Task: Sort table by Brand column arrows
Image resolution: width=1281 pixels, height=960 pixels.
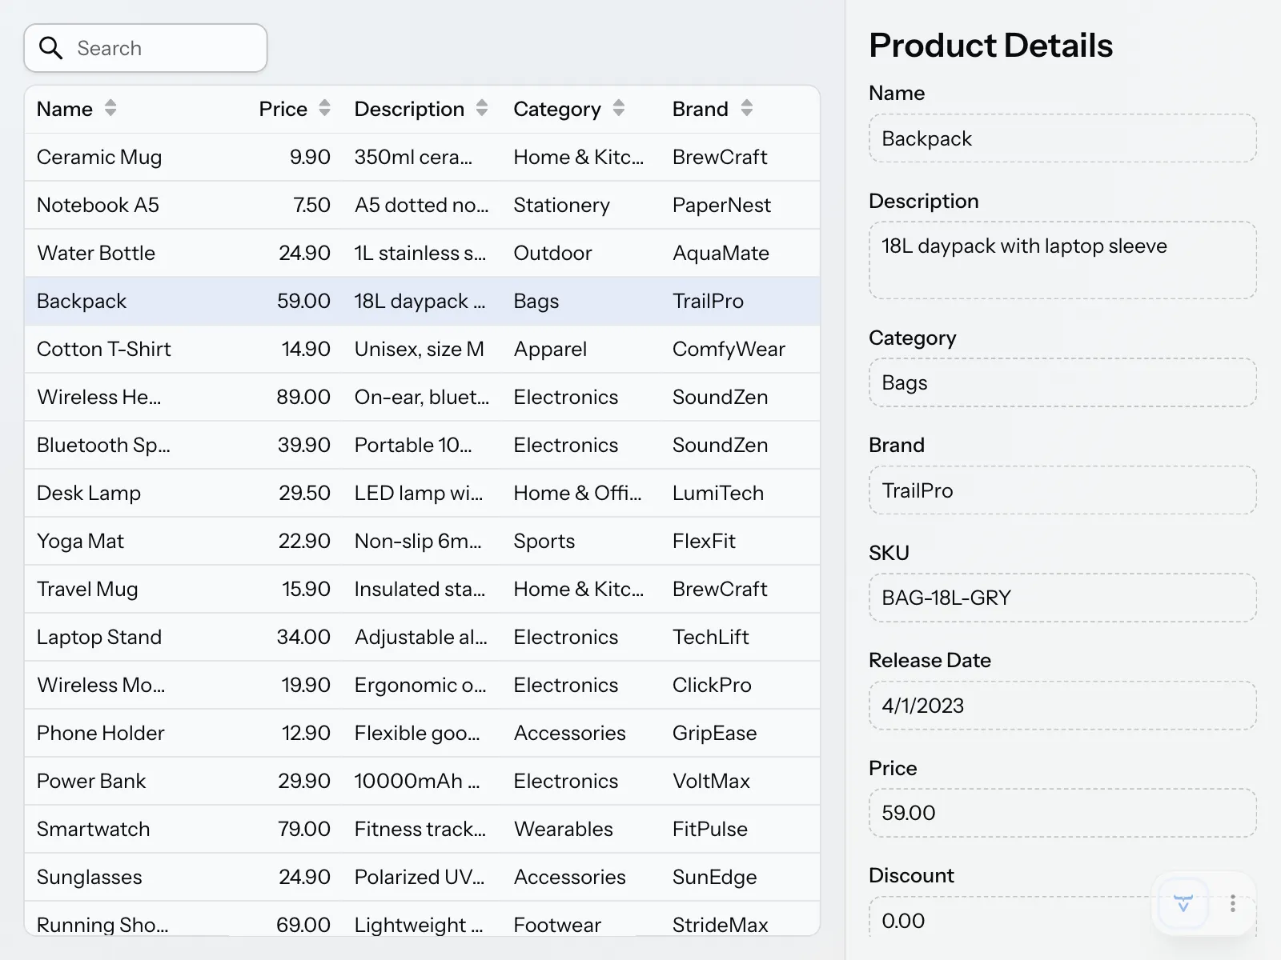Action: point(747,108)
